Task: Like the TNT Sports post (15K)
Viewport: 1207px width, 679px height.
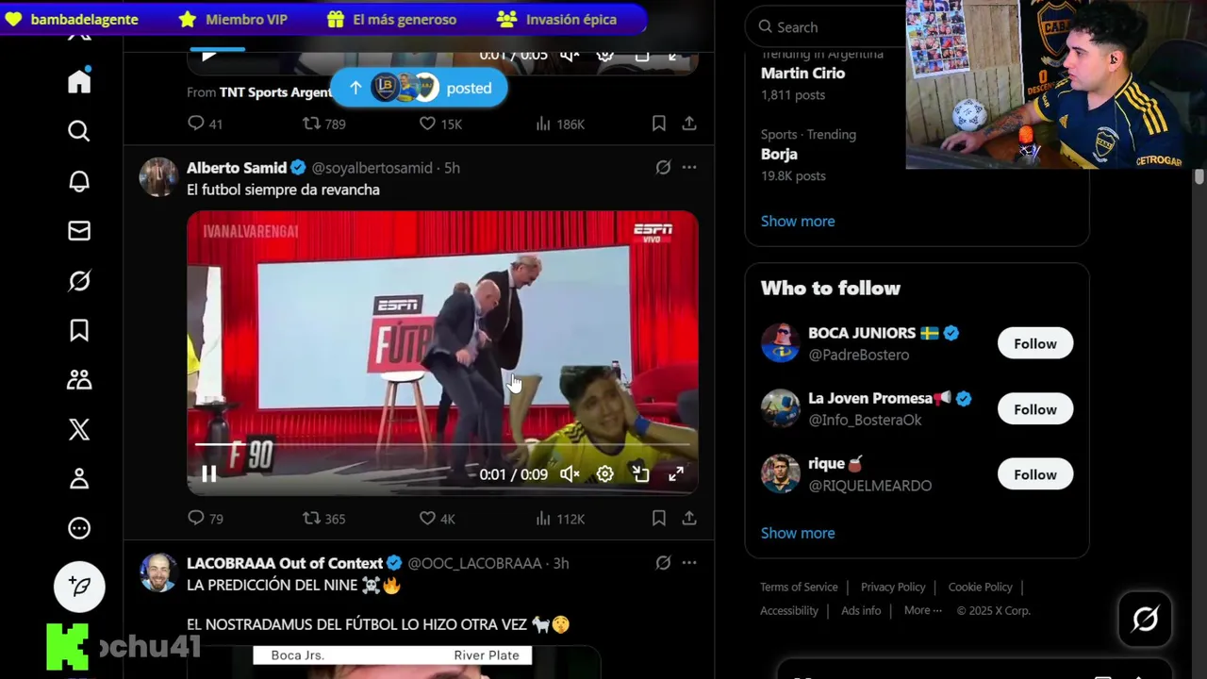Action: pyautogui.click(x=439, y=124)
